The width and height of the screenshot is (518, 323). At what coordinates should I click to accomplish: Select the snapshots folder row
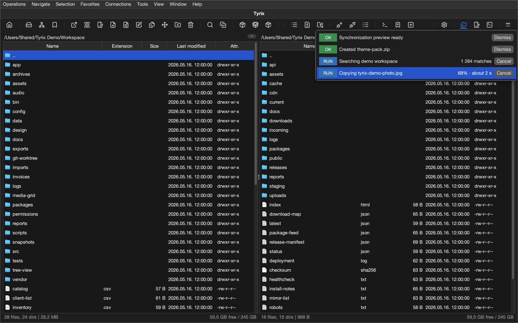tap(128, 242)
